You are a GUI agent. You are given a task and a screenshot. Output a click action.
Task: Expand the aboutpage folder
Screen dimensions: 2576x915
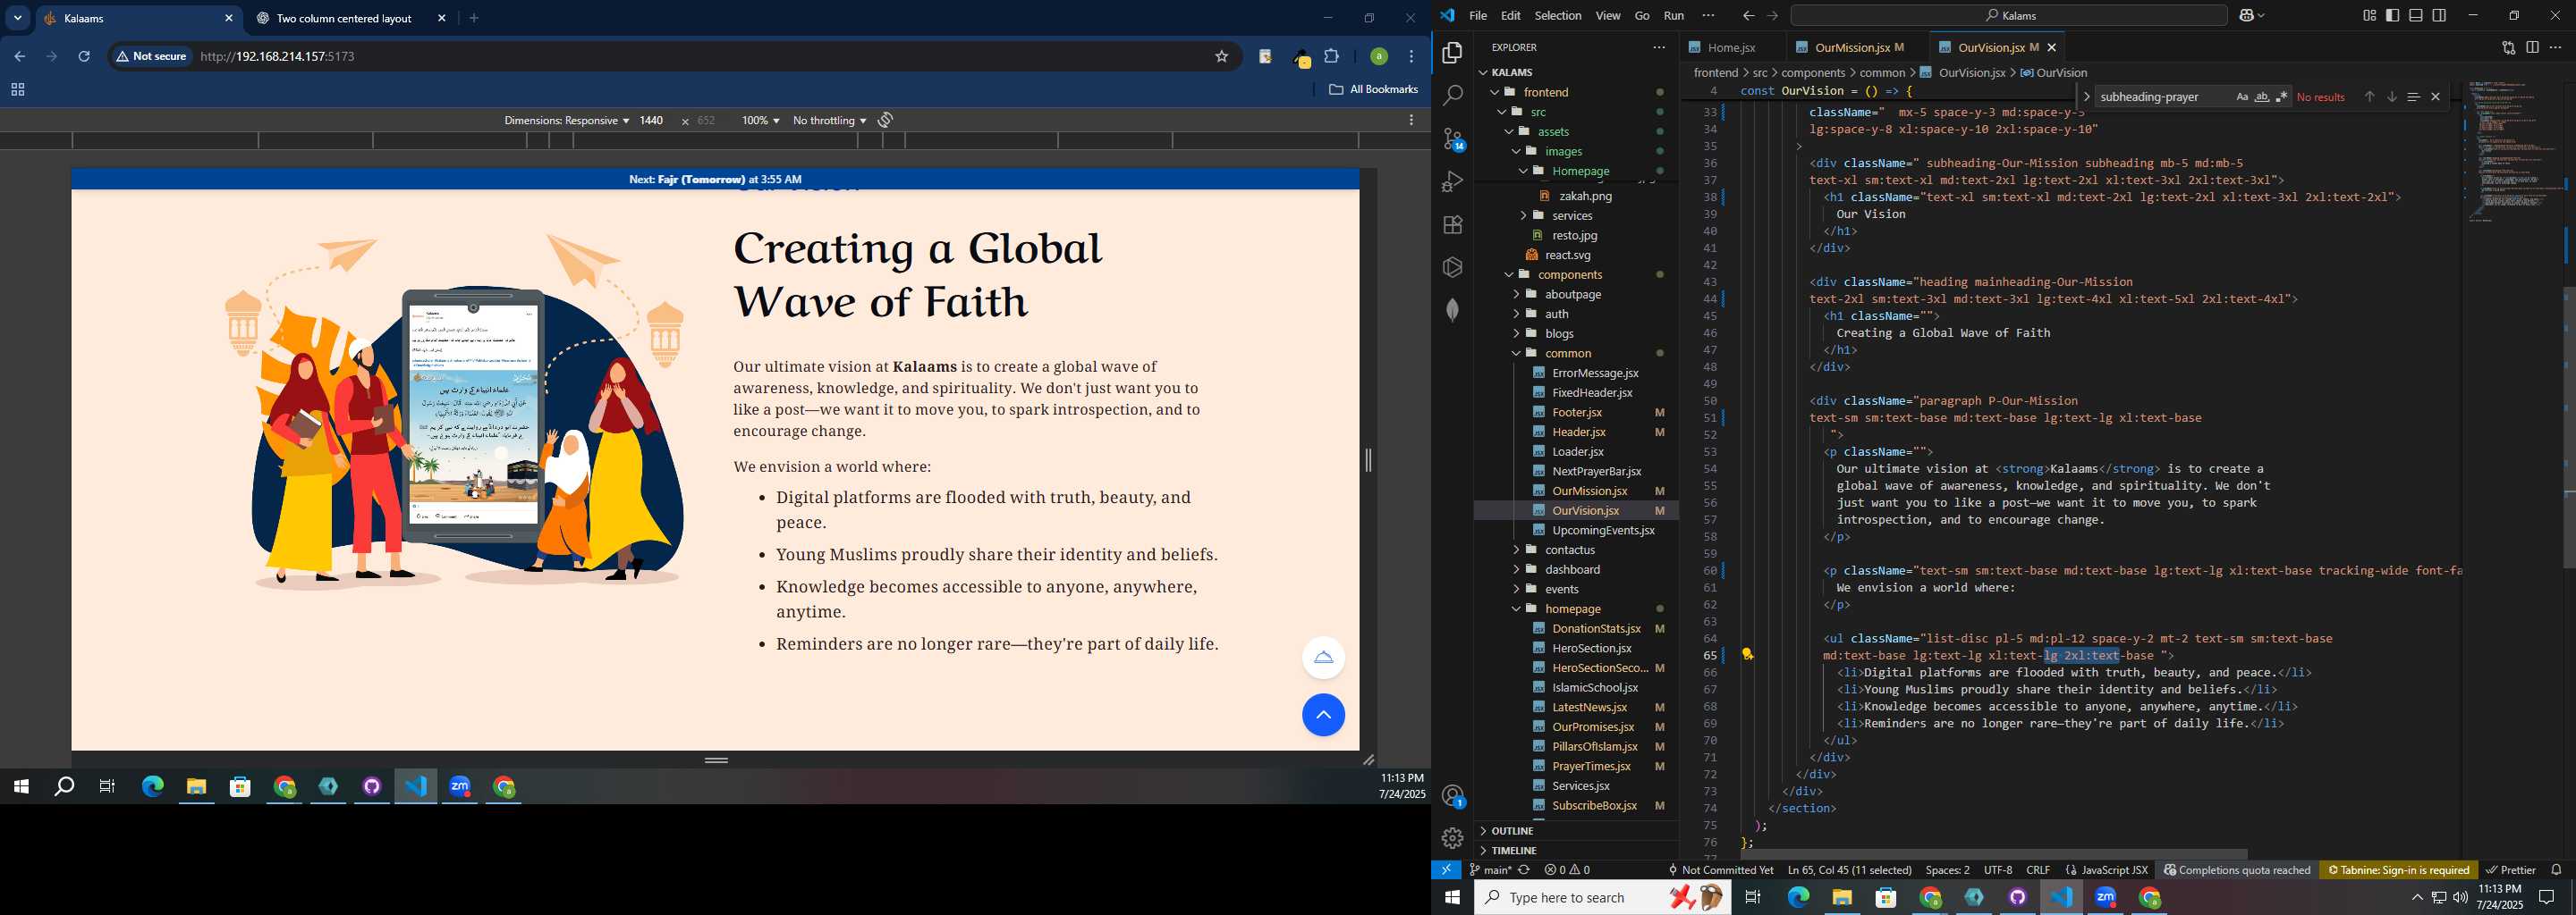coord(1577,295)
